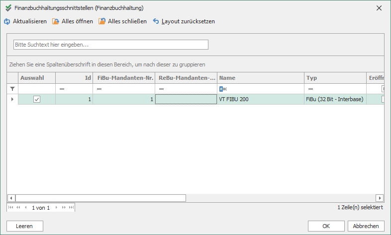The height and width of the screenshot is (235, 391).
Task: Click the filter funnel icon in filter row
Action: [12, 89]
